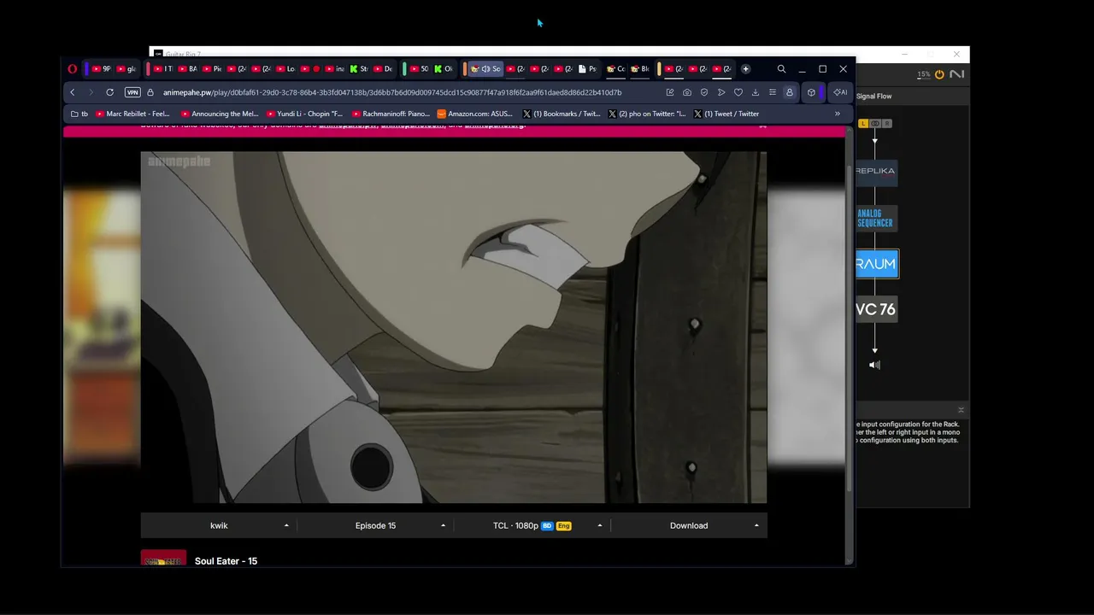This screenshot has width=1094, height=615.
Task: Reload the animepahe page
Action: pos(109,92)
